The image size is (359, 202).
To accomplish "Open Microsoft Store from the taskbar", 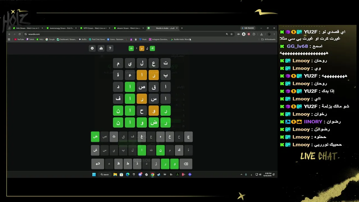I will point(121,175).
